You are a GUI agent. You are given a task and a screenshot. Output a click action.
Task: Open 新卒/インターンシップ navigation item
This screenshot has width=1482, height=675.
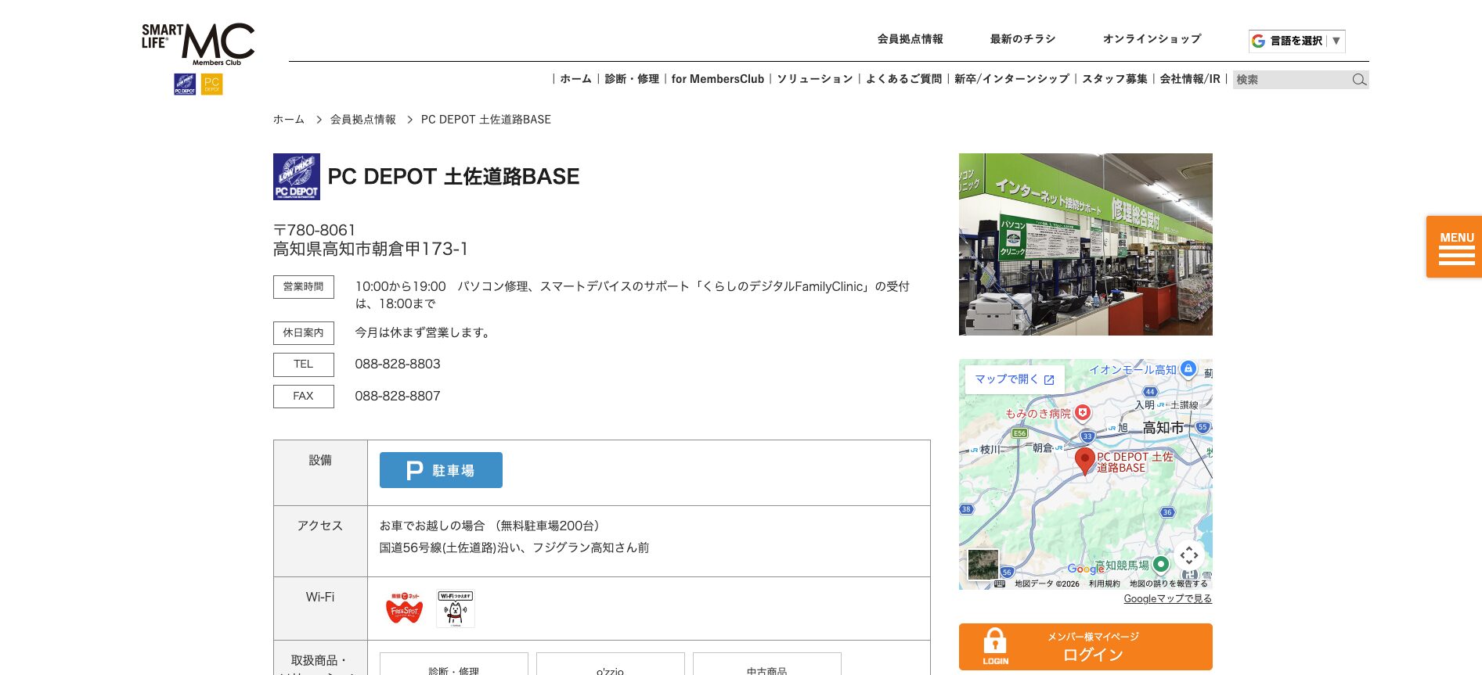click(1011, 79)
